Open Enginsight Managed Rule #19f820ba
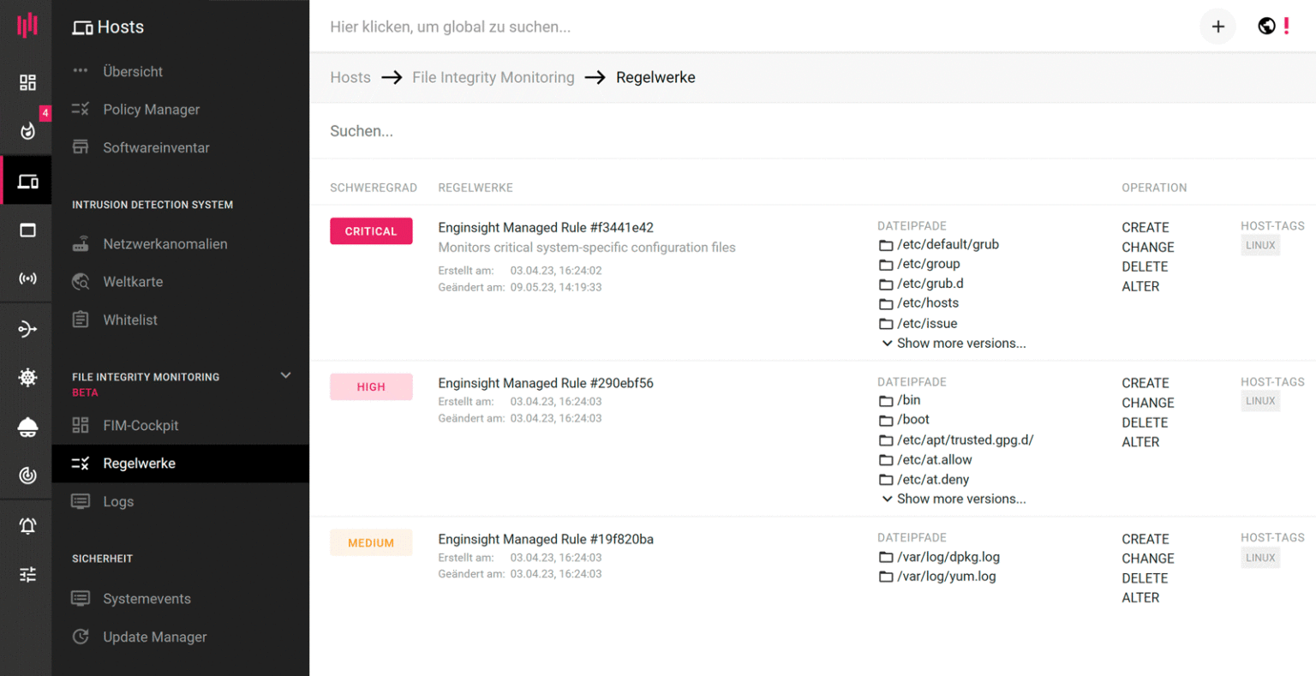The width and height of the screenshot is (1316, 676). (x=545, y=539)
